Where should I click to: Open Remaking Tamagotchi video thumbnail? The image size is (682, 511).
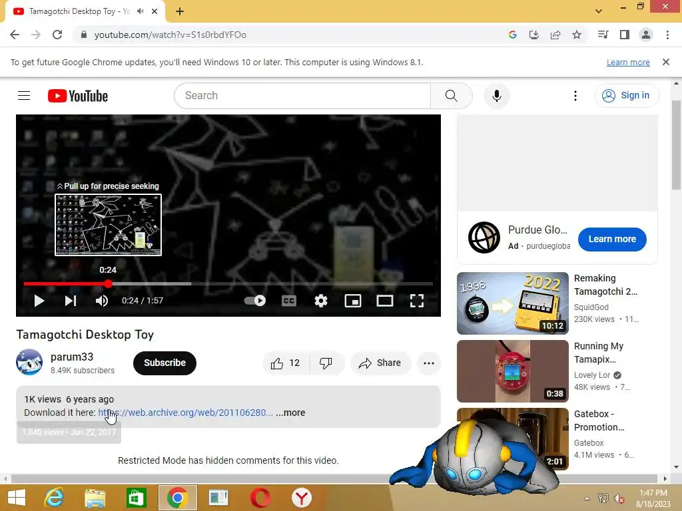coord(512,303)
